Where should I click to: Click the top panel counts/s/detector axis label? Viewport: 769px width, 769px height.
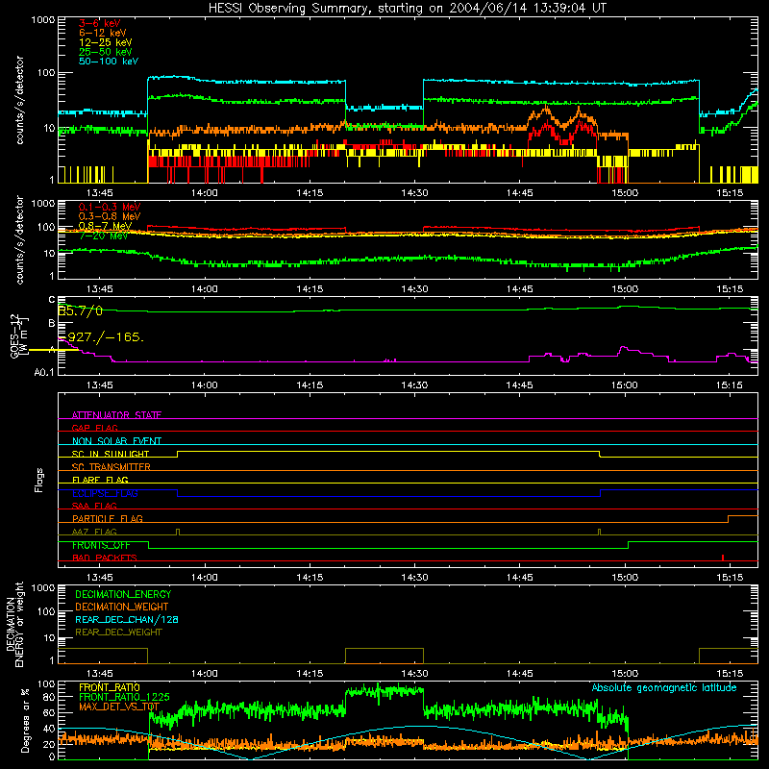(x=19, y=100)
